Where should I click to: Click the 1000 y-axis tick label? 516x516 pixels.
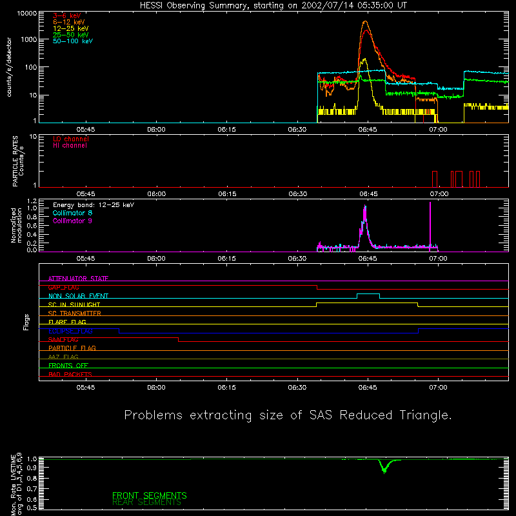[29, 39]
